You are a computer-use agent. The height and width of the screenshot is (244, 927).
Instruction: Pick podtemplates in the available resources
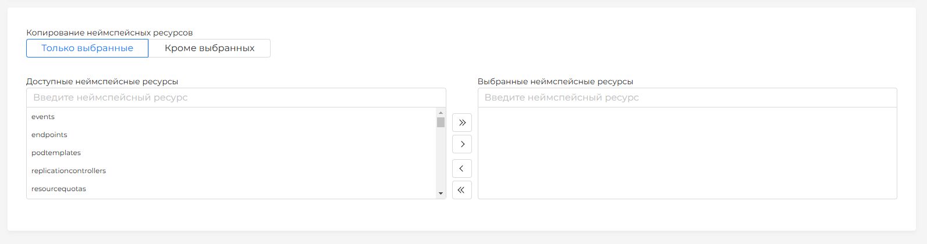coord(56,153)
